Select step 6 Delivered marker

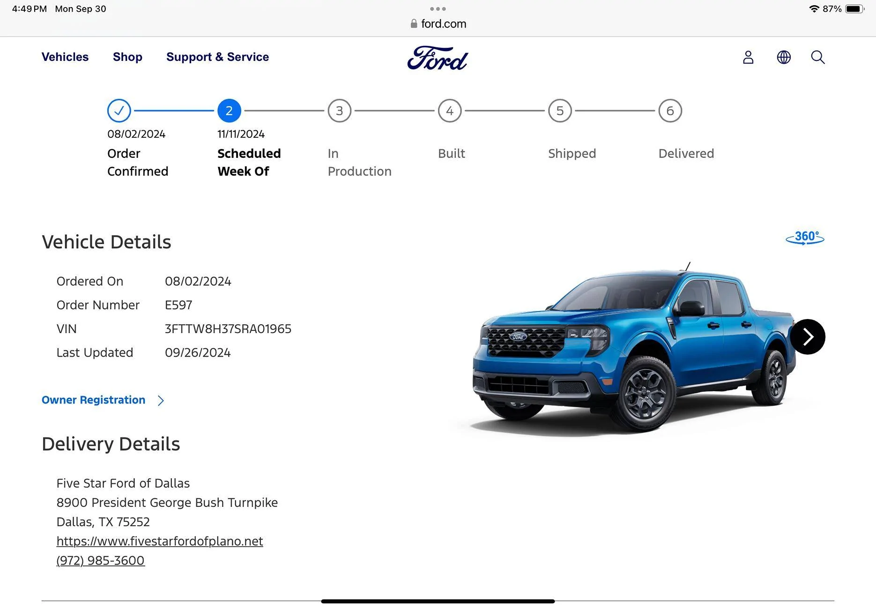(670, 111)
